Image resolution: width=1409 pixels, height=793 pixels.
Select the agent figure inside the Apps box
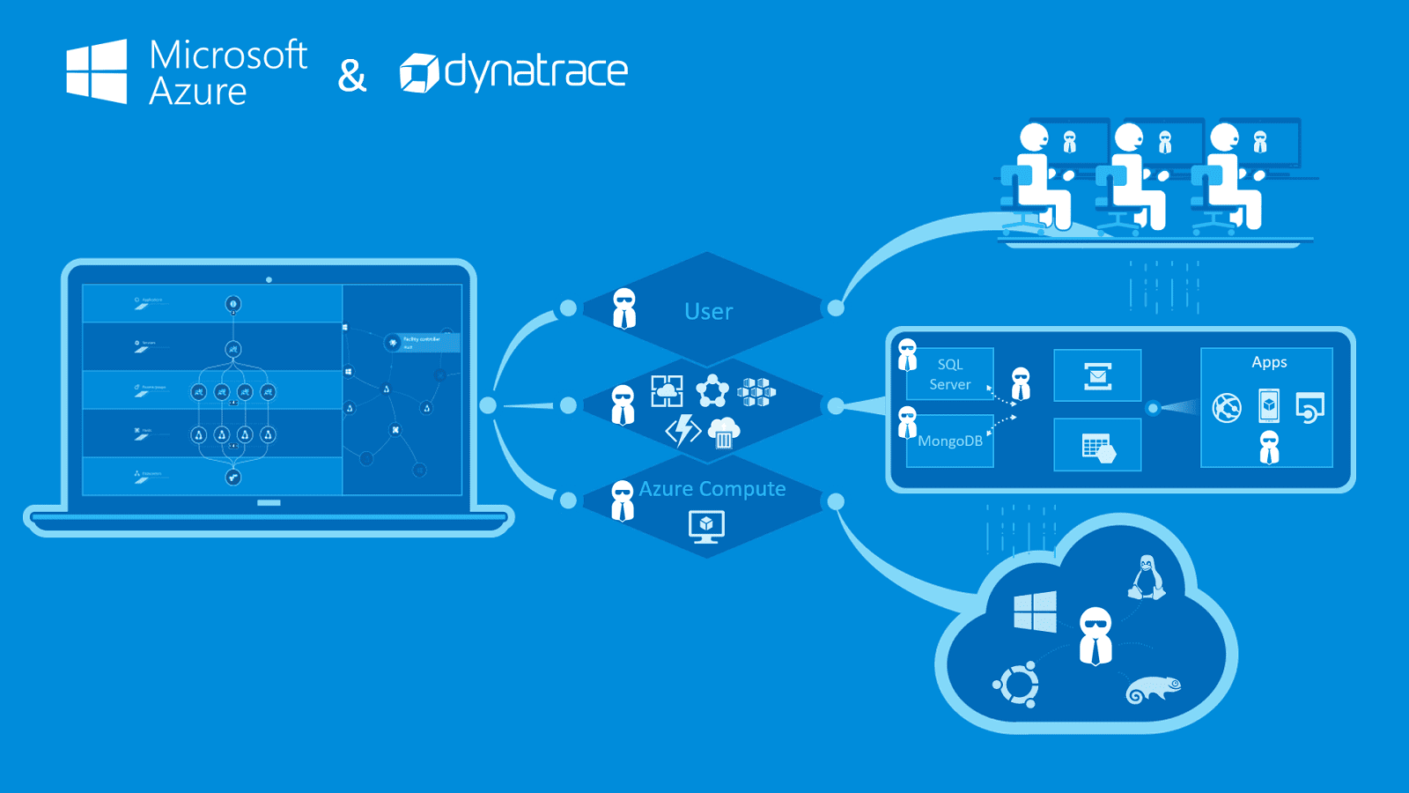click(1269, 448)
